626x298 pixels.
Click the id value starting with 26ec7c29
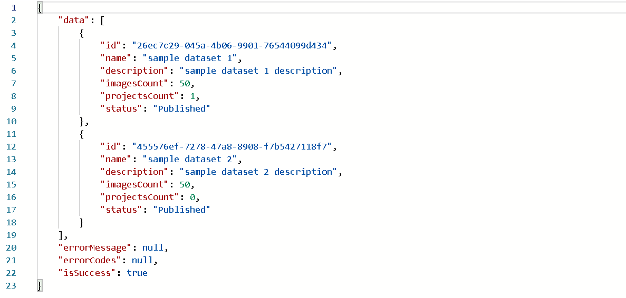[x=234, y=45]
